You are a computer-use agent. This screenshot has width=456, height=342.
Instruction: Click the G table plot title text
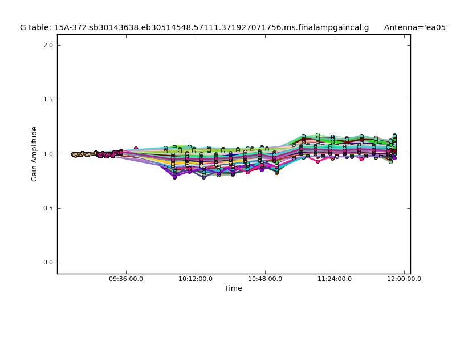[194, 27]
